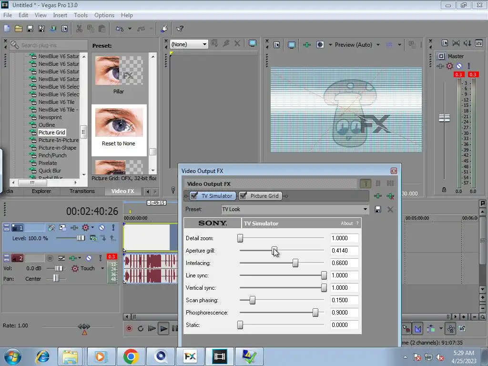
Task: Select Pixelate in plug-in list
Action: [48, 163]
